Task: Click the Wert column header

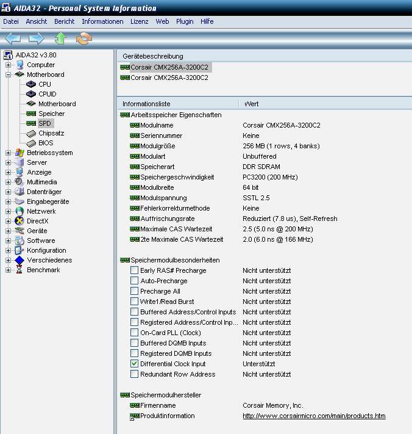Action: (x=325, y=104)
